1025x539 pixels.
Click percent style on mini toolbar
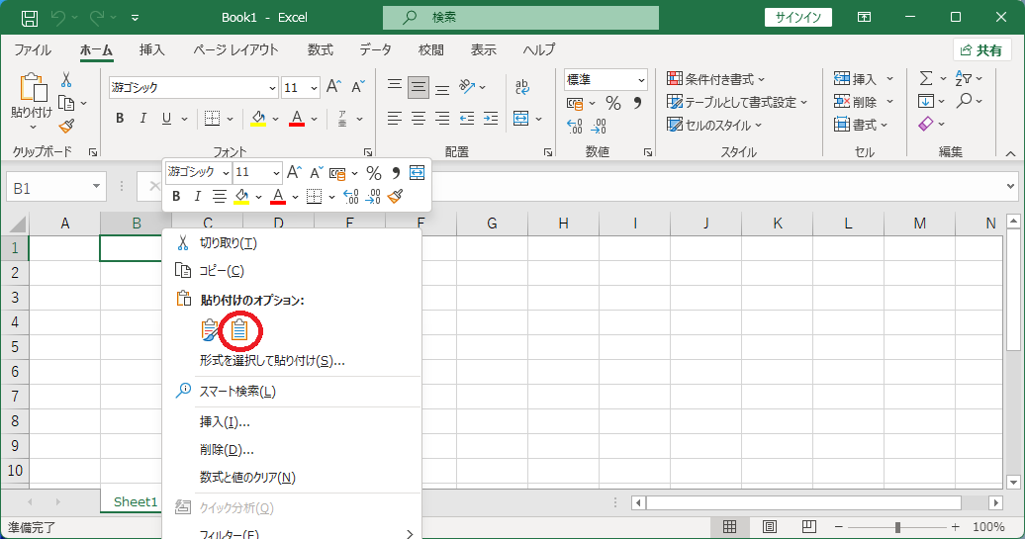(373, 173)
